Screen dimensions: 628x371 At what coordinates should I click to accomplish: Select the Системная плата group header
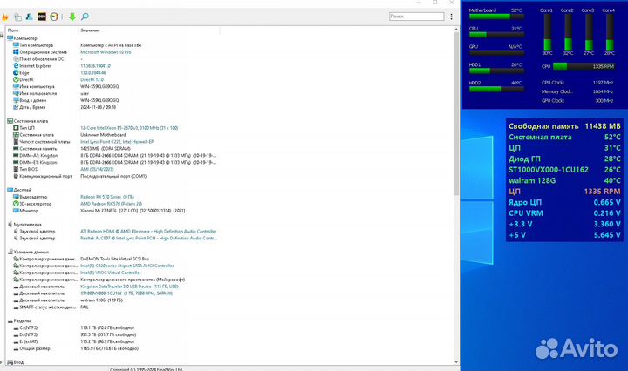coord(31,121)
